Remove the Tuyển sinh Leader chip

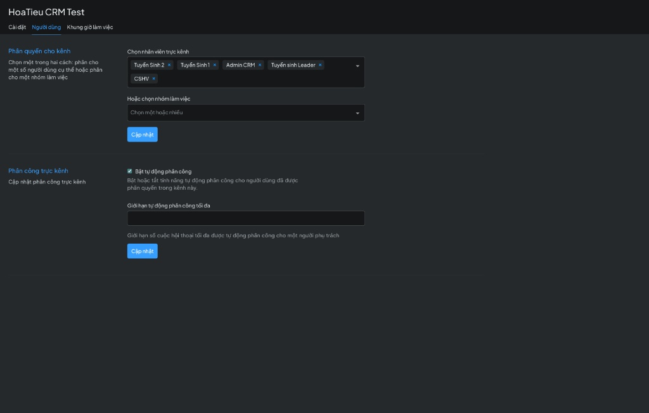[320, 65]
